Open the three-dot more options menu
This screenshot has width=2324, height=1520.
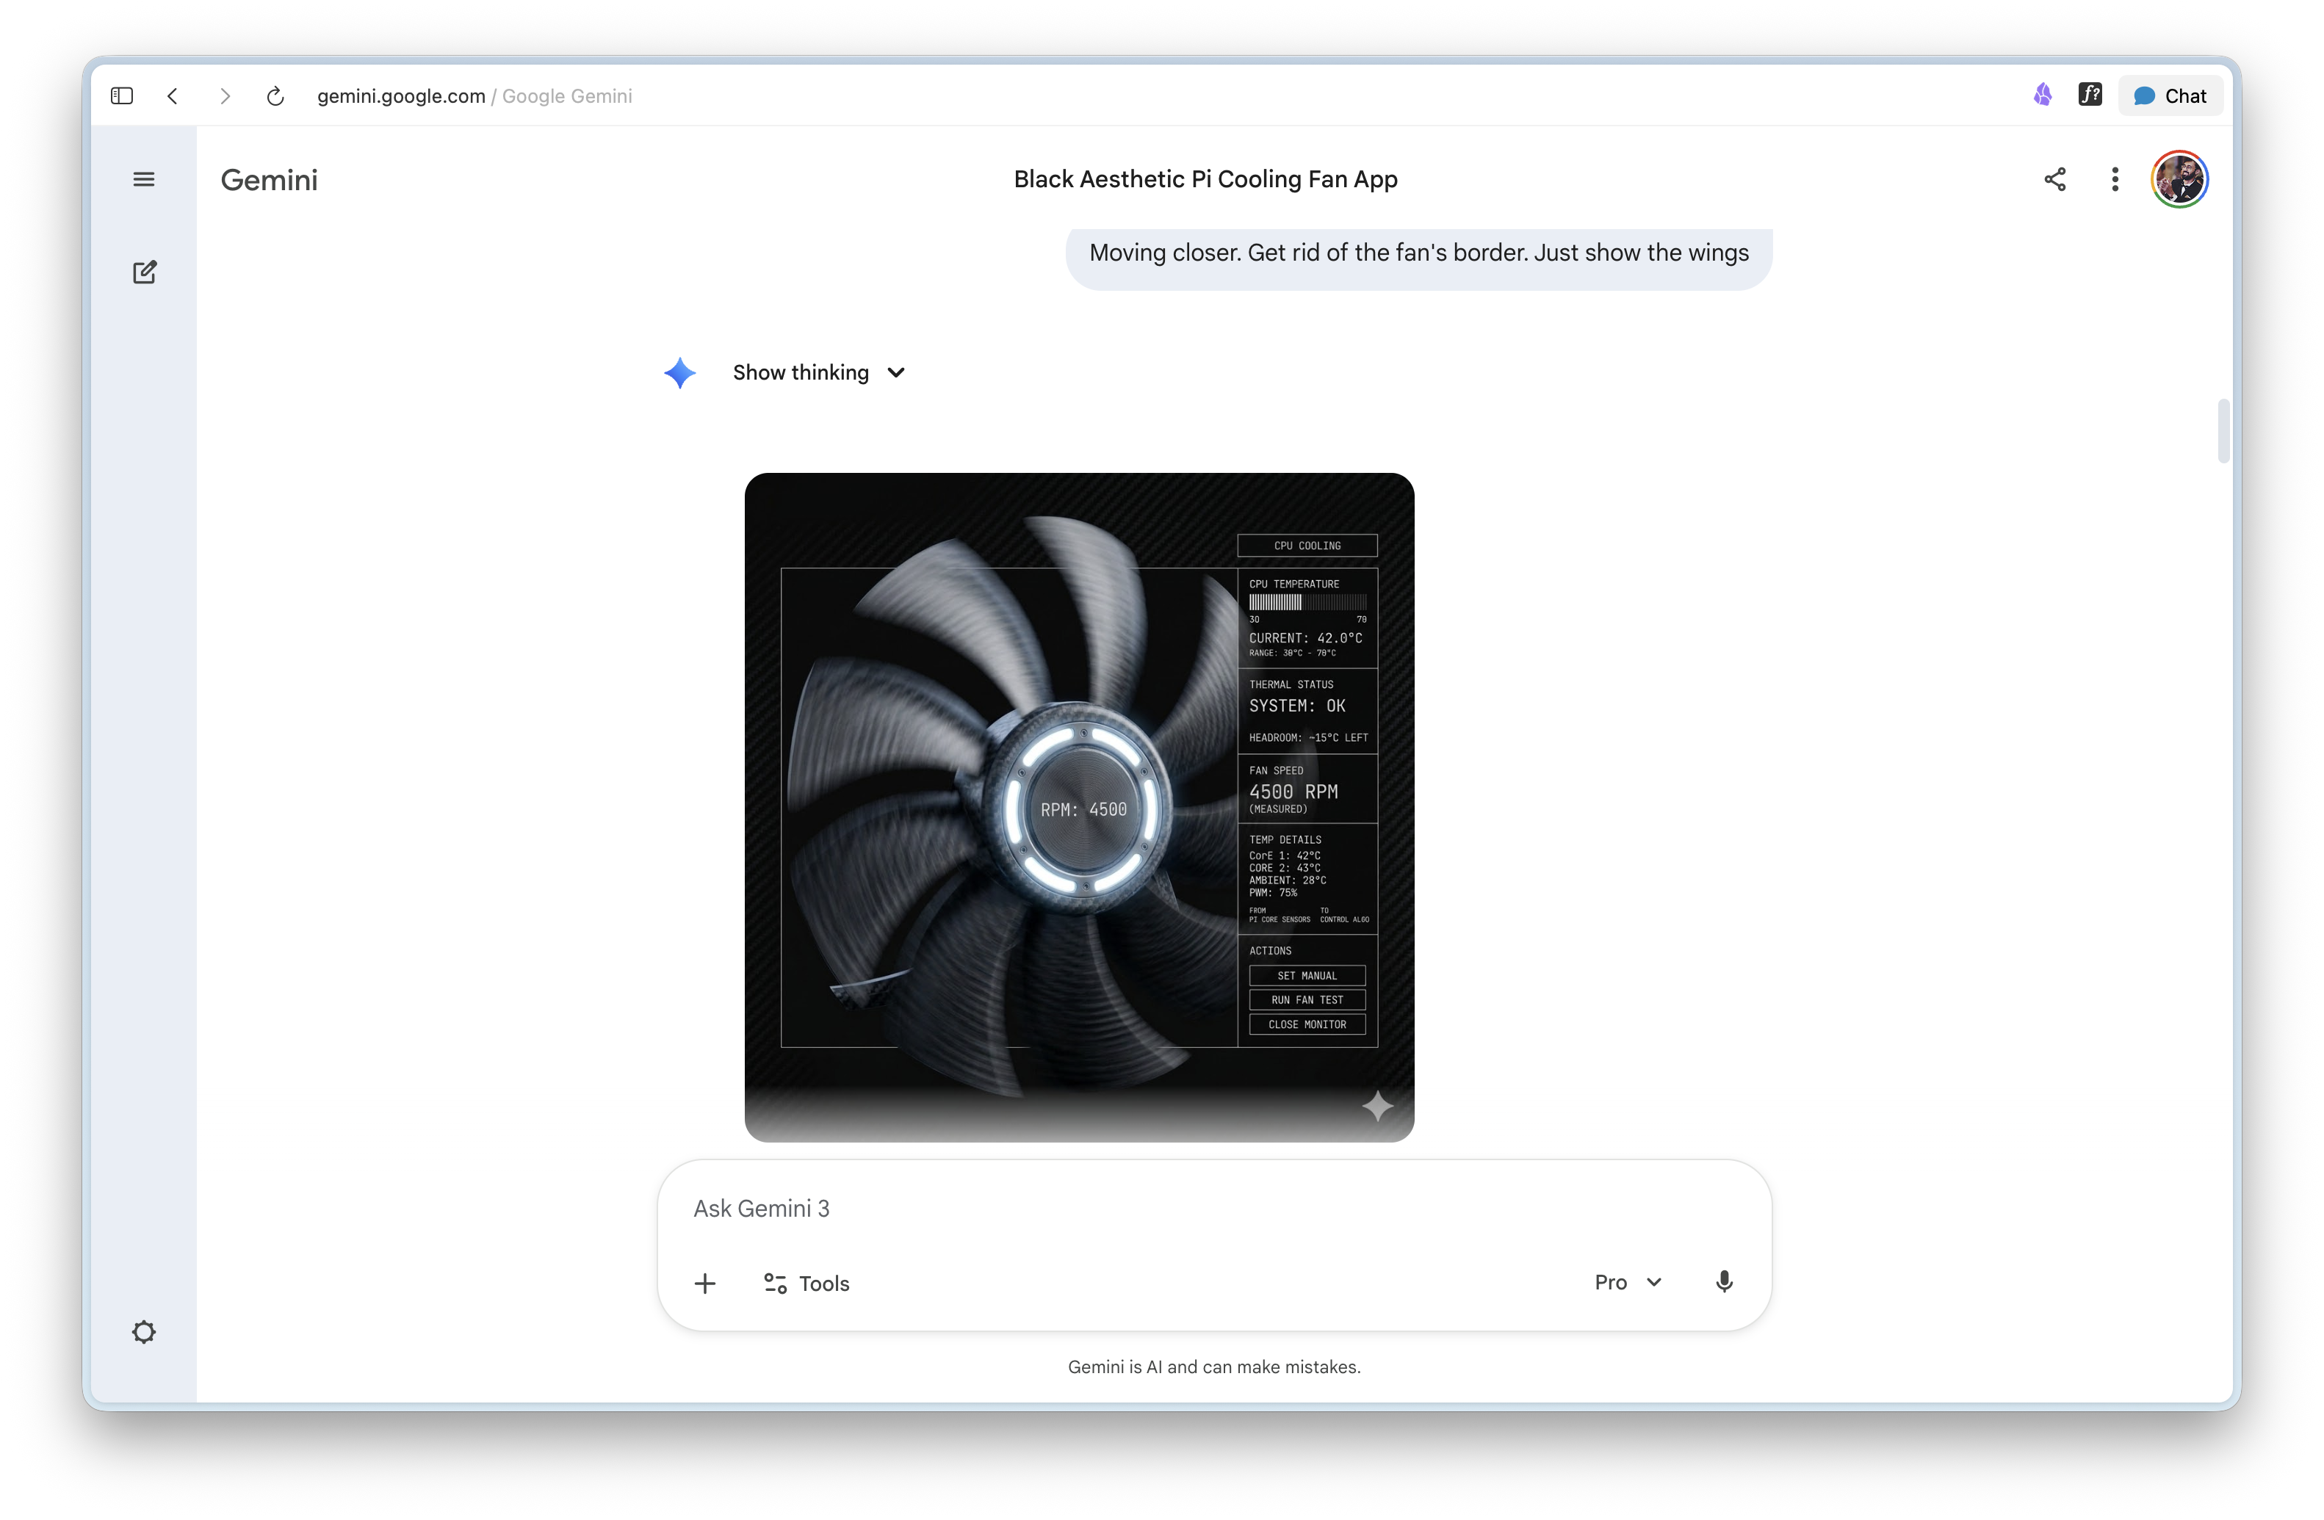pos(2114,180)
